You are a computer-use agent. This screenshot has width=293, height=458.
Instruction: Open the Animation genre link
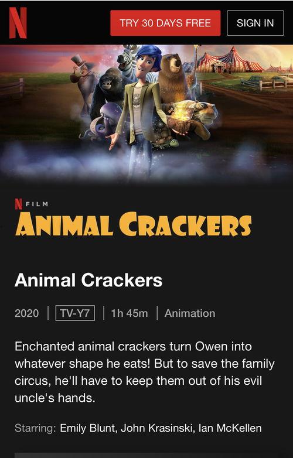pos(190,313)
